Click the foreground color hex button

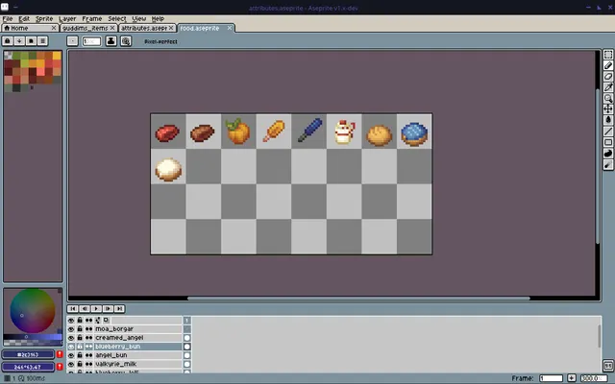click(x=28, y=354)
